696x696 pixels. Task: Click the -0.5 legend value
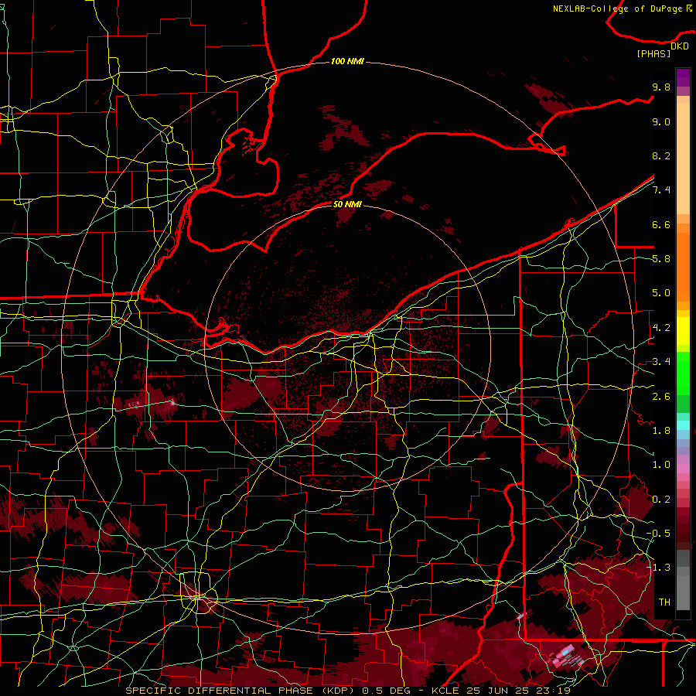(x=658, y=534)
